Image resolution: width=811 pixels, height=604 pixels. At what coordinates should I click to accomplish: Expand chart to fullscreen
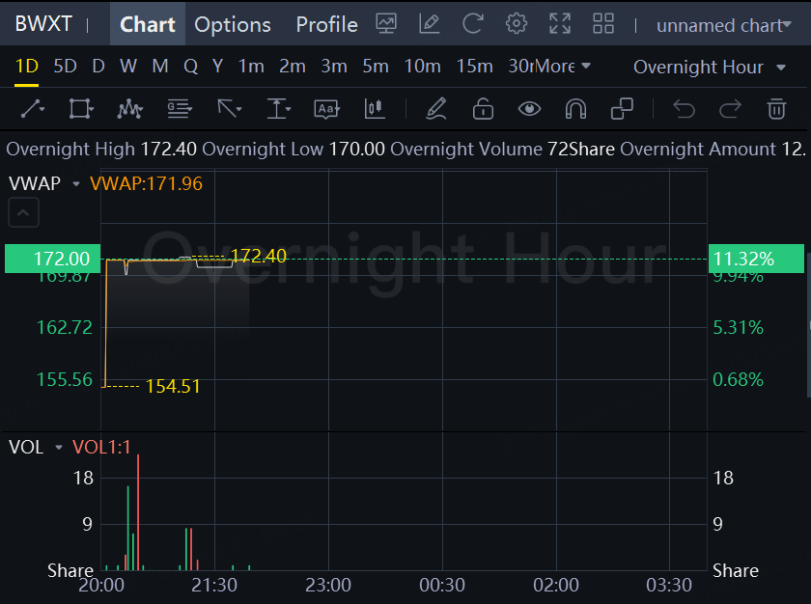tap(560, 24)
